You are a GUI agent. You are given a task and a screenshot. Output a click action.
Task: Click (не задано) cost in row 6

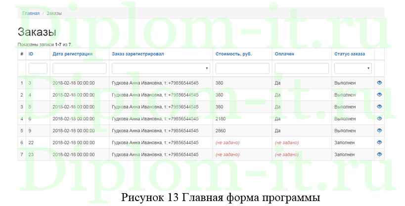pyautogui.click(x=227, y=143)
